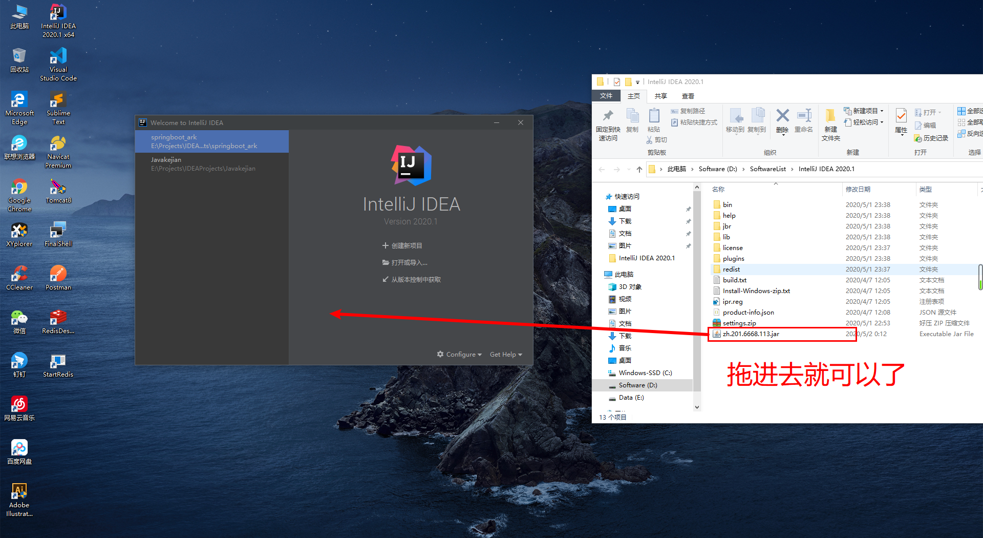Open the Get Help dropdown
The height and width of the screenshot is (538, 983).
pyautogui.click(x=506, y=355)
